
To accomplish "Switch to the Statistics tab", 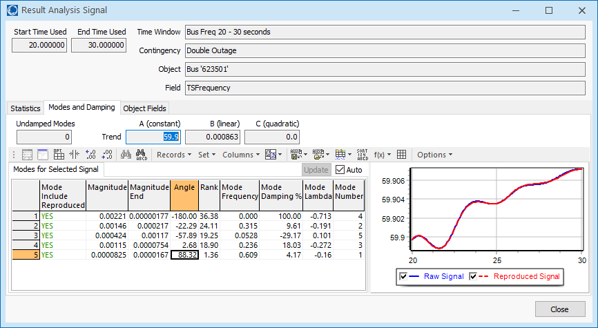I will click(x=26, y=108).
